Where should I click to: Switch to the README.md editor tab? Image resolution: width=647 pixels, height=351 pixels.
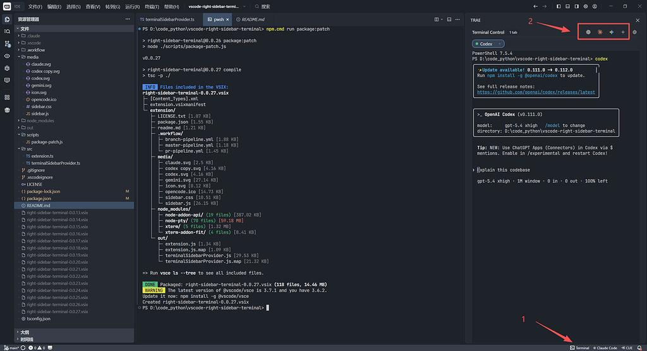coord(250,20)
